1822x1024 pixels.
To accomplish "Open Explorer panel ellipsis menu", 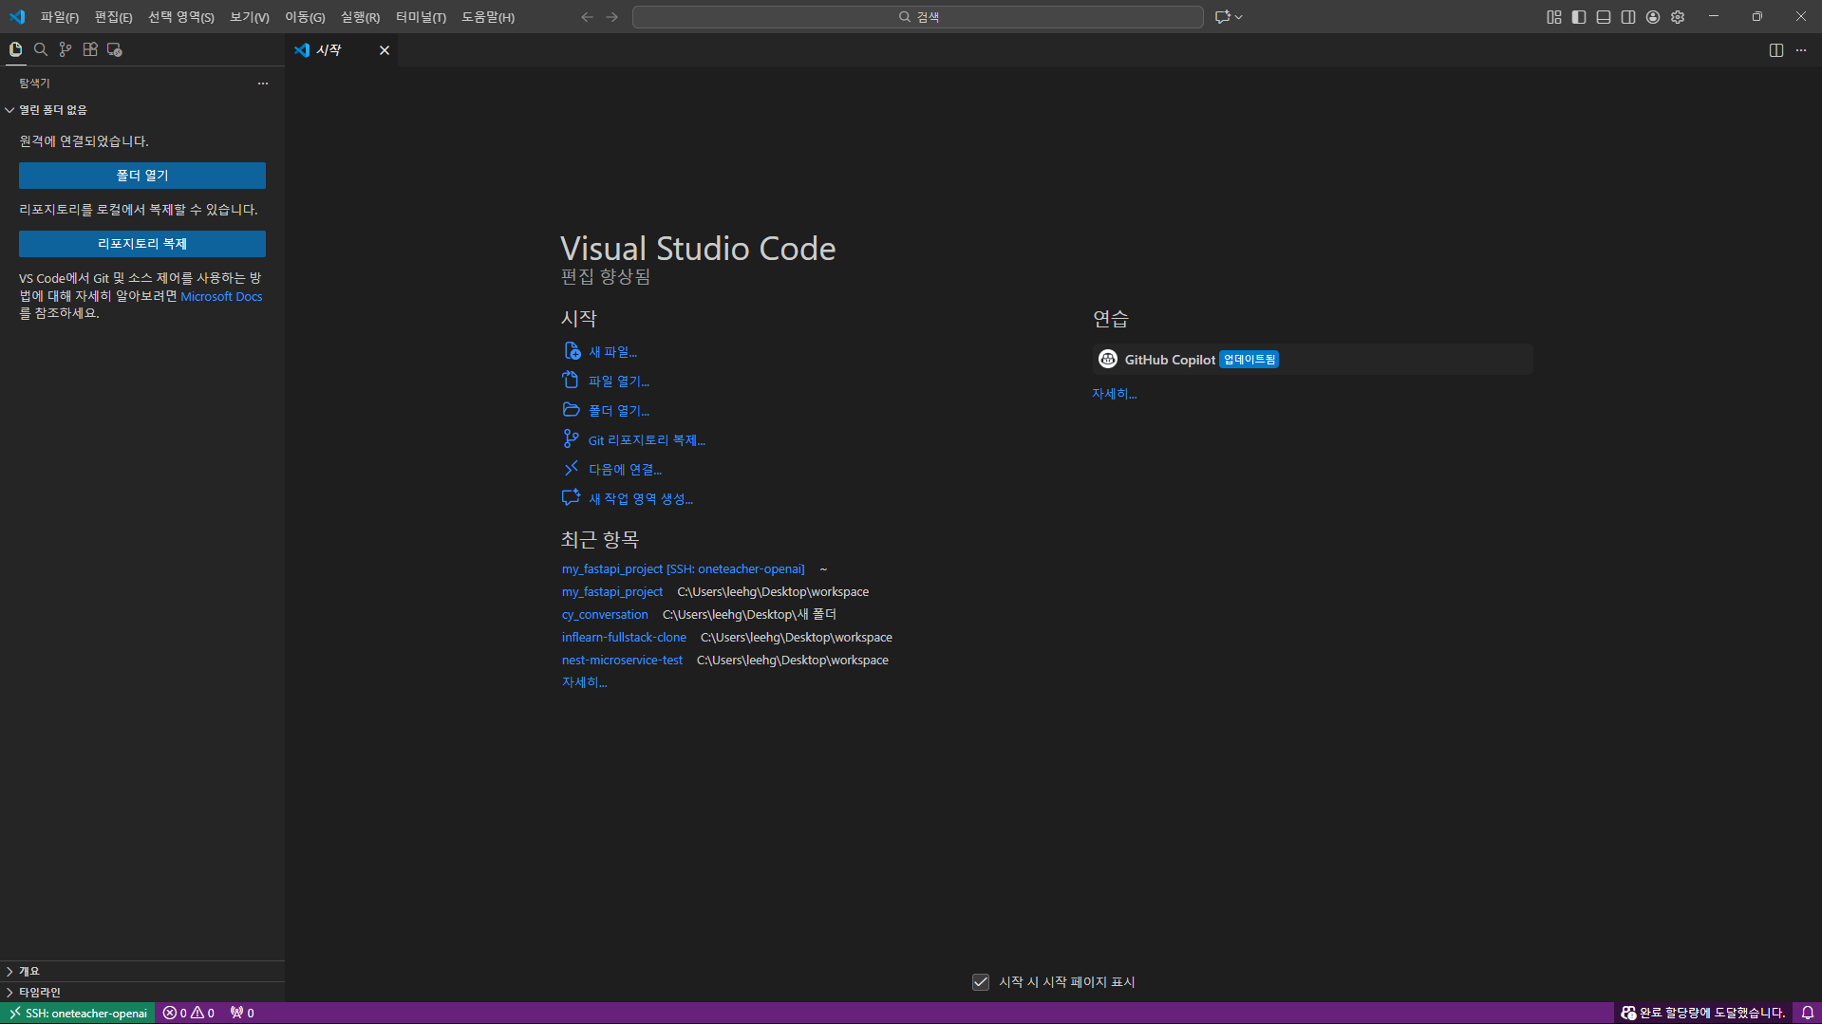I will pyautogui.click(x=263, y=84).
